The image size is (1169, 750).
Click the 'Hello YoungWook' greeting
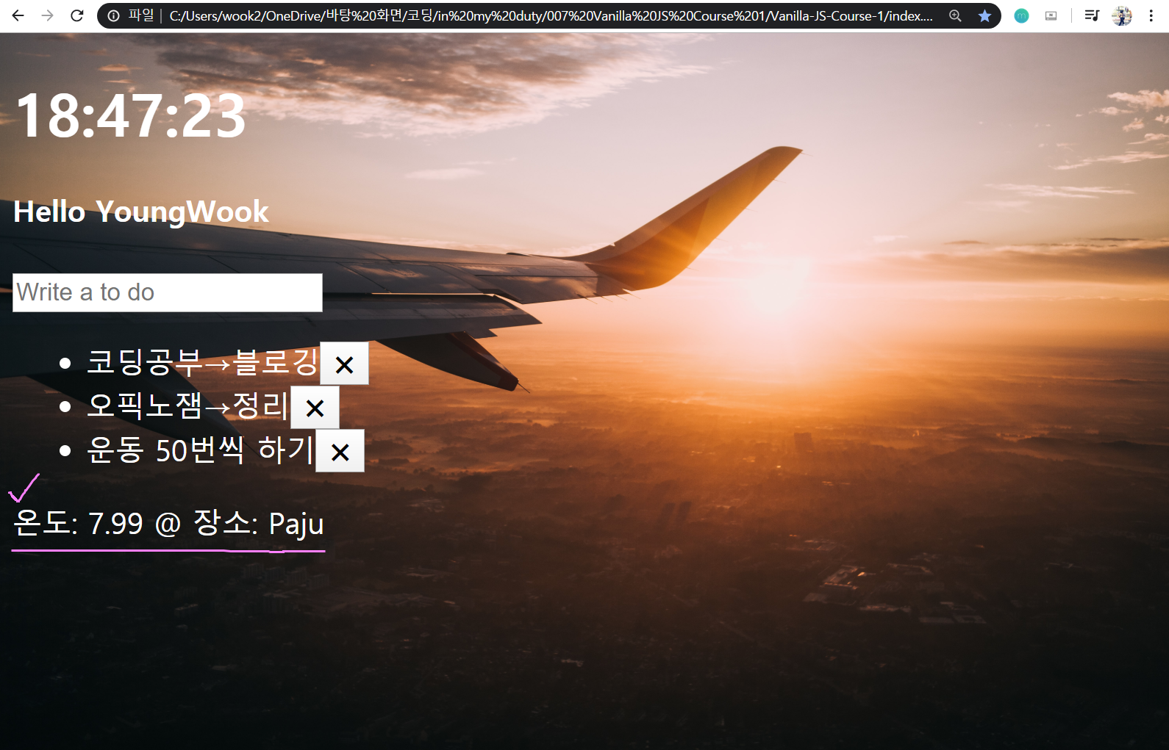(x=141, y=212)
